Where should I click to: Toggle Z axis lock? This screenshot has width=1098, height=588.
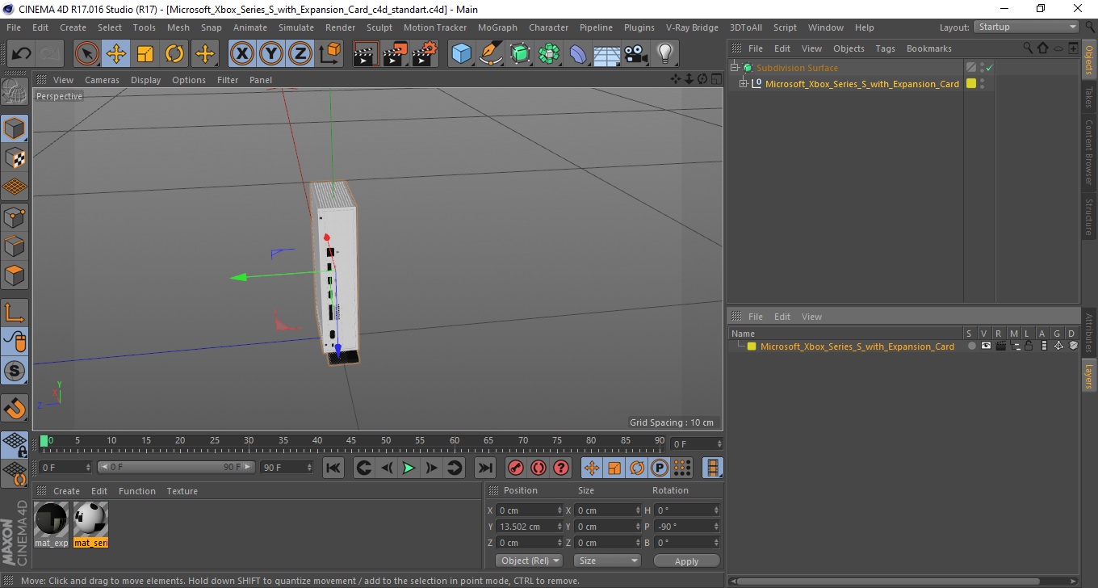click(300, 54)
